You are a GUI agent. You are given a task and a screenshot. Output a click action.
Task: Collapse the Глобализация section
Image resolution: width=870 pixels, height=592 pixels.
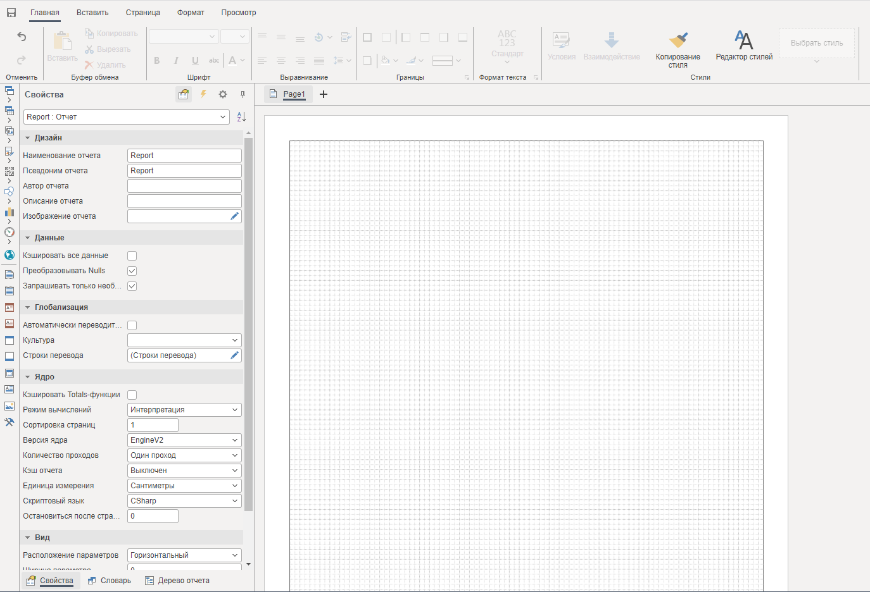point(28,307)
